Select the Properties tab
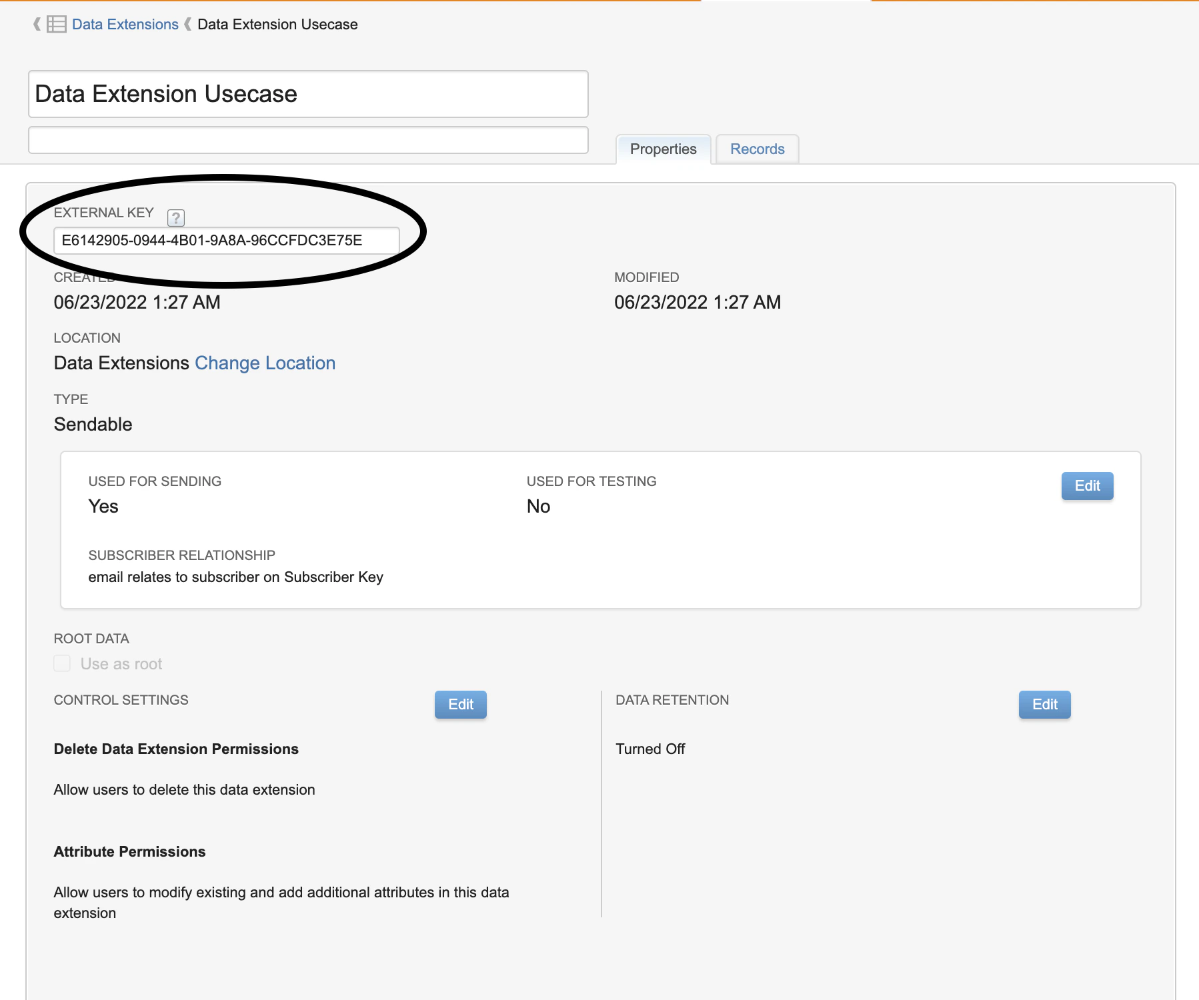Image resolution: width=1199 pixels, height=1000 pixels. [664, 149]
